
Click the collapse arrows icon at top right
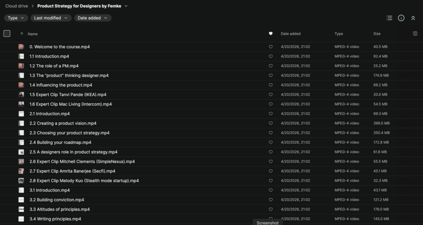413,18
